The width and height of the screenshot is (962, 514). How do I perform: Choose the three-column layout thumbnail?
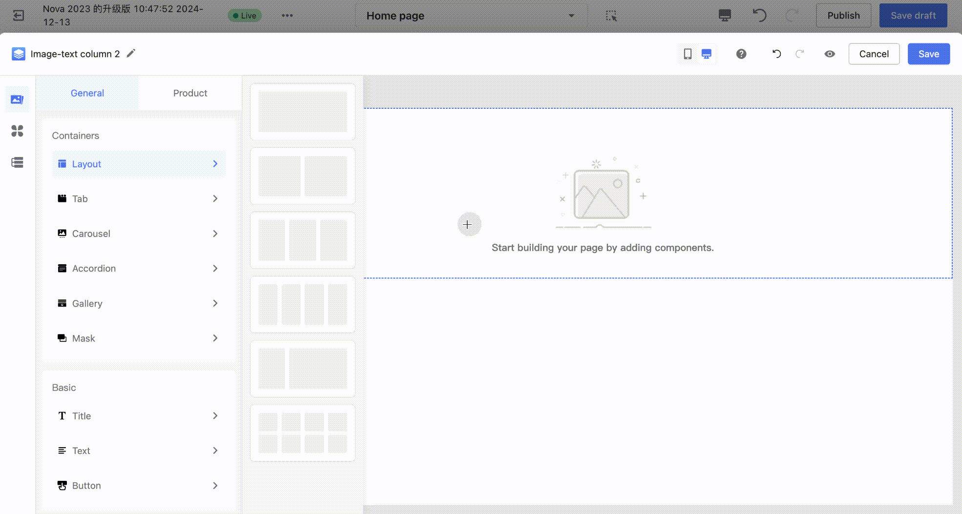click(x=302, y=240)
